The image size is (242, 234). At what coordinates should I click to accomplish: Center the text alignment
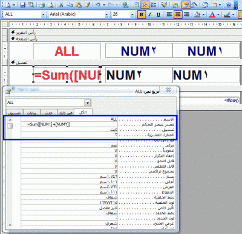pyautogui.click(x=178, y=14)
